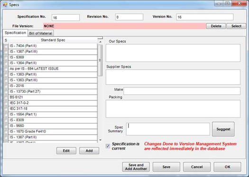Check the box next to BS 6121
The image size is (249, 177).
[6, 97]
